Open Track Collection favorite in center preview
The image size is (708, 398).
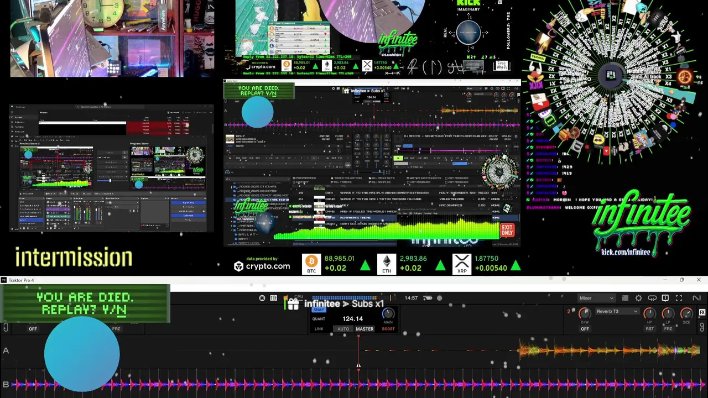point(346,178)
